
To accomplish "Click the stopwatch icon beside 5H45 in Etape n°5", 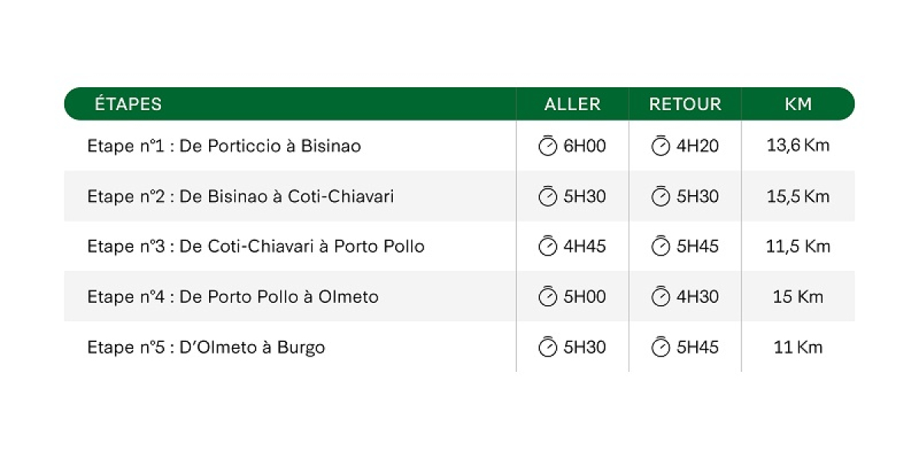I will tap(660, 347).
